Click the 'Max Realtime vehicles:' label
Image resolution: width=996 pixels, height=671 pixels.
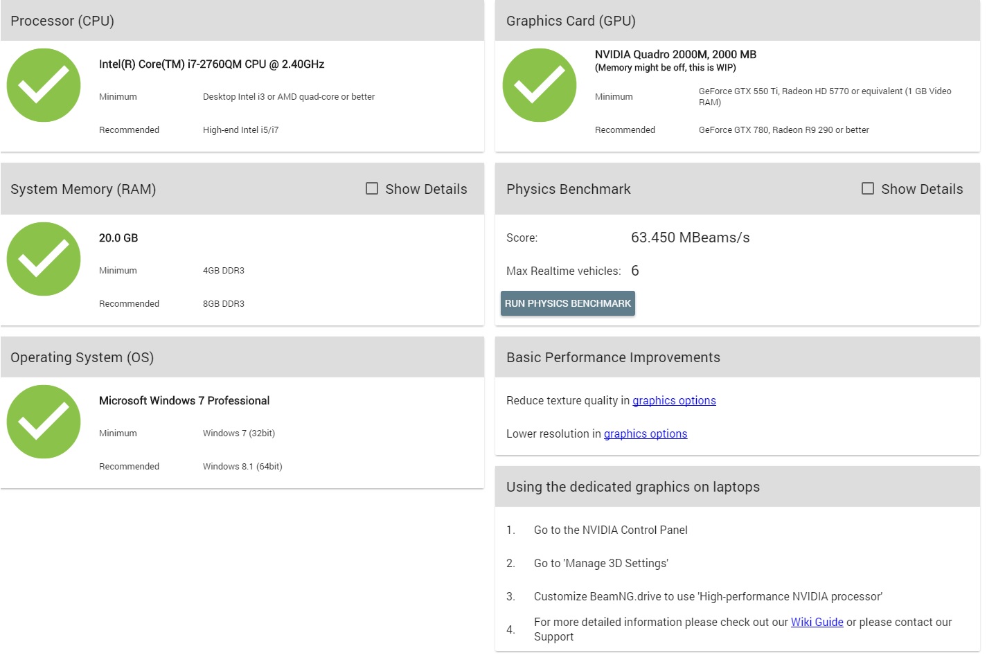click(x=564, y=271)
